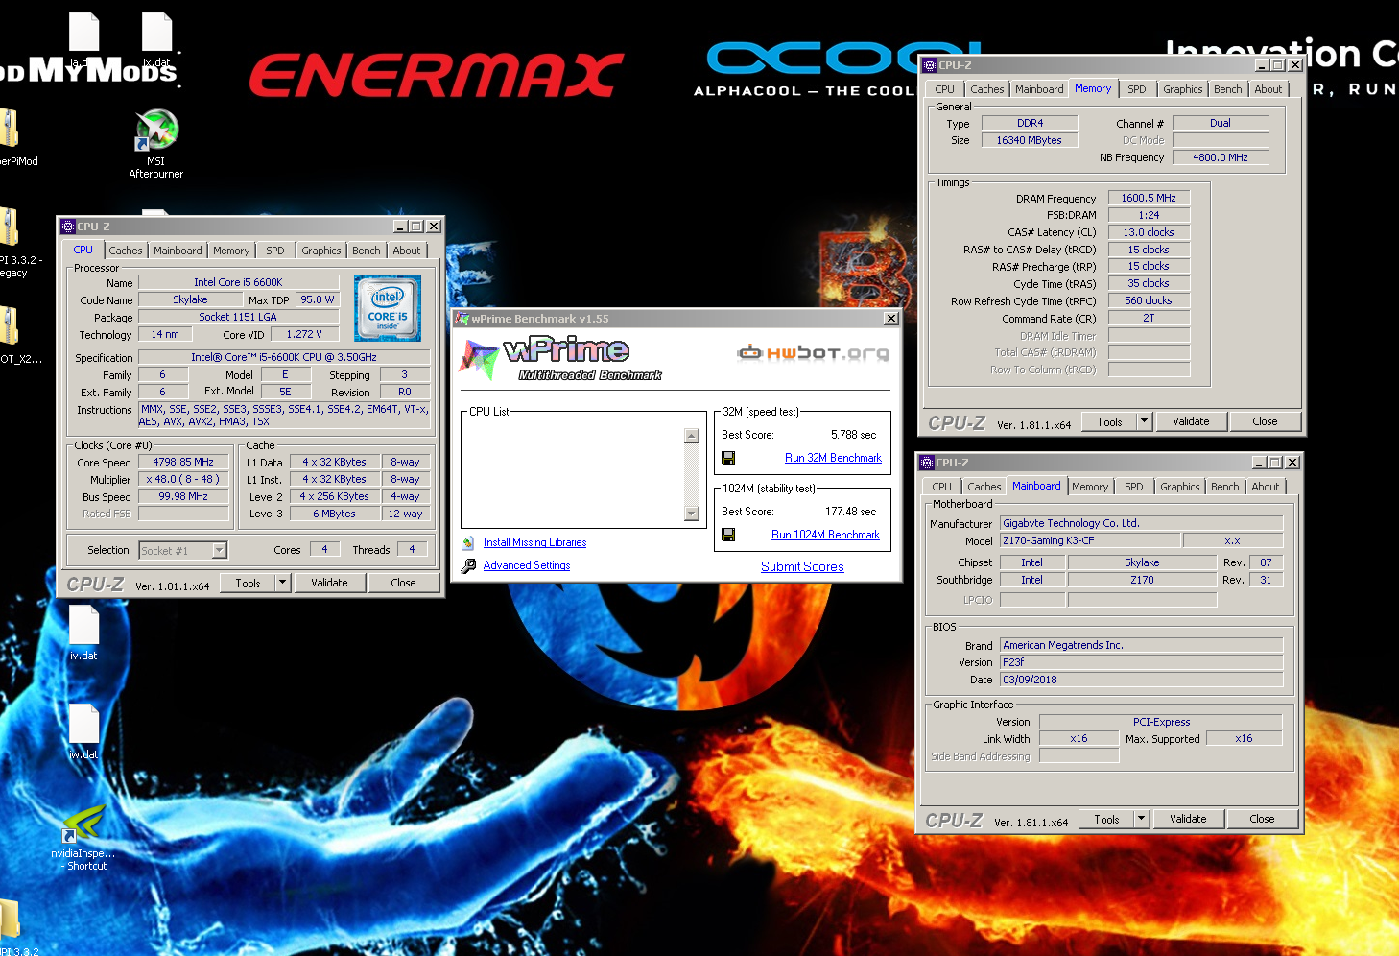Image resolution: width=1399 pixels, height=956 pixels.
Task: Click the Core Speed value 4798.85 MHz
Action: point(183,462)
